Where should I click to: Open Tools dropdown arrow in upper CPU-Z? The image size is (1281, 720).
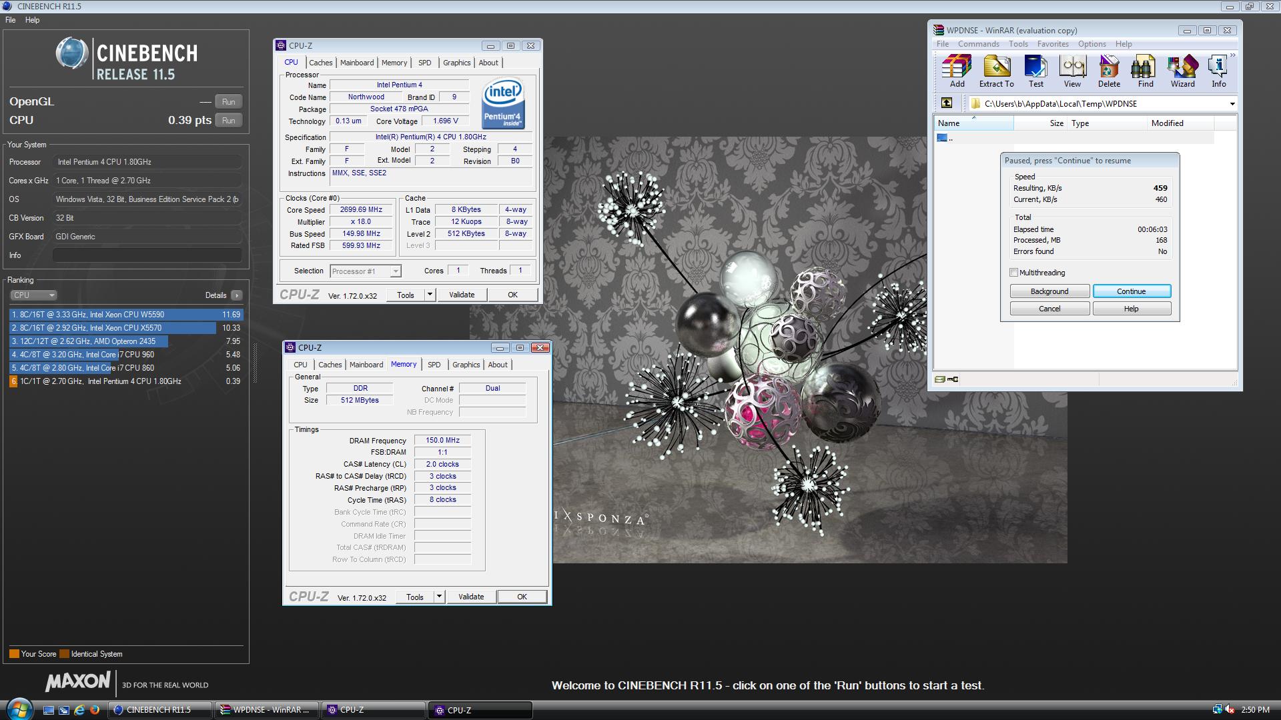[430, 295]
